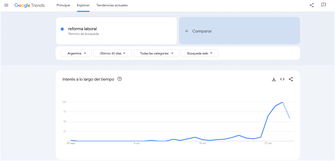
Task: Switch to the Principal tab
Action: (x=63, y=5)
